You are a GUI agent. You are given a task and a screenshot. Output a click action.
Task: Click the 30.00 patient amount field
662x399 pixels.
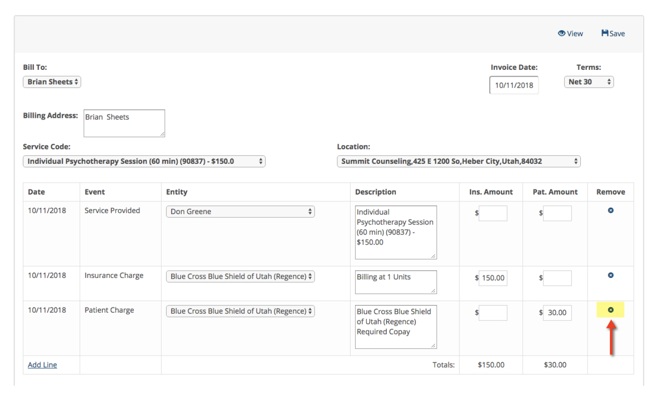[557, 313]
